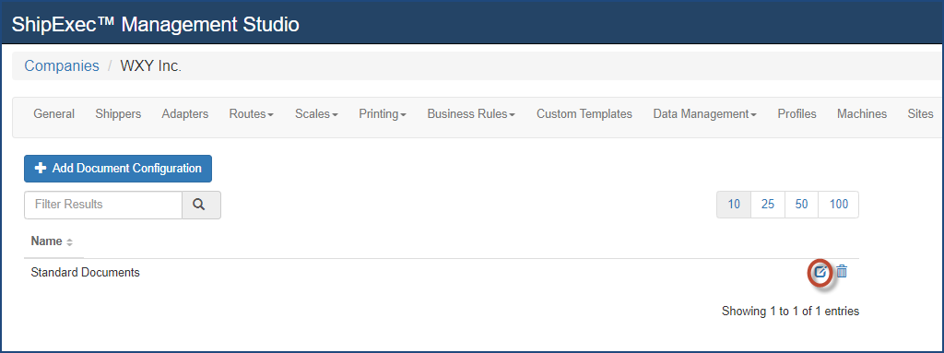Switch to the General tab

54,114
